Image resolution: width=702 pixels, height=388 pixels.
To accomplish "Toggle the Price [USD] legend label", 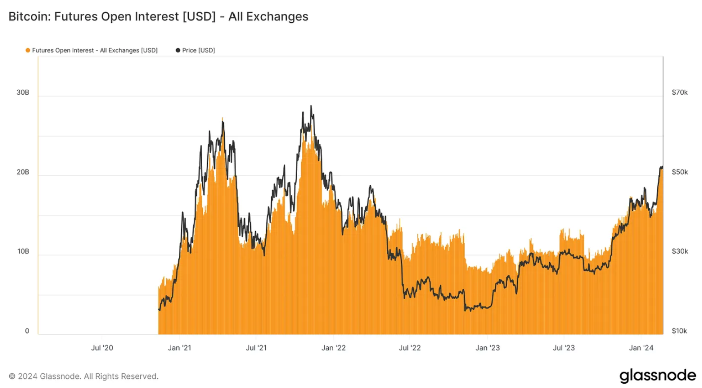I will pos(199,50).
